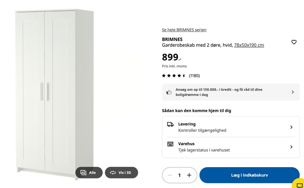Increase quantity with plus button
The width and height of the screenshot is (304, 188).
pos(189,175)
